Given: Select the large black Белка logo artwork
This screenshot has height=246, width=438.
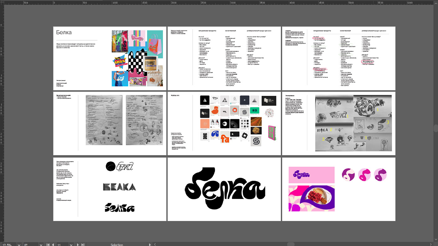Looking at the screenshot, I should (225, 188).
